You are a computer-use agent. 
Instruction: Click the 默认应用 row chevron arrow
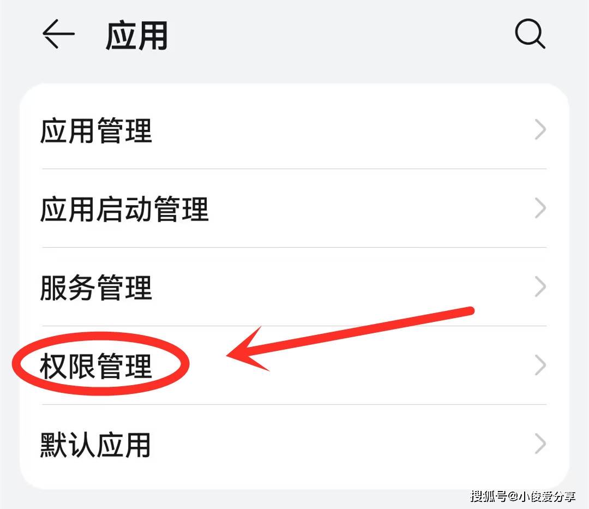[540, 444]
